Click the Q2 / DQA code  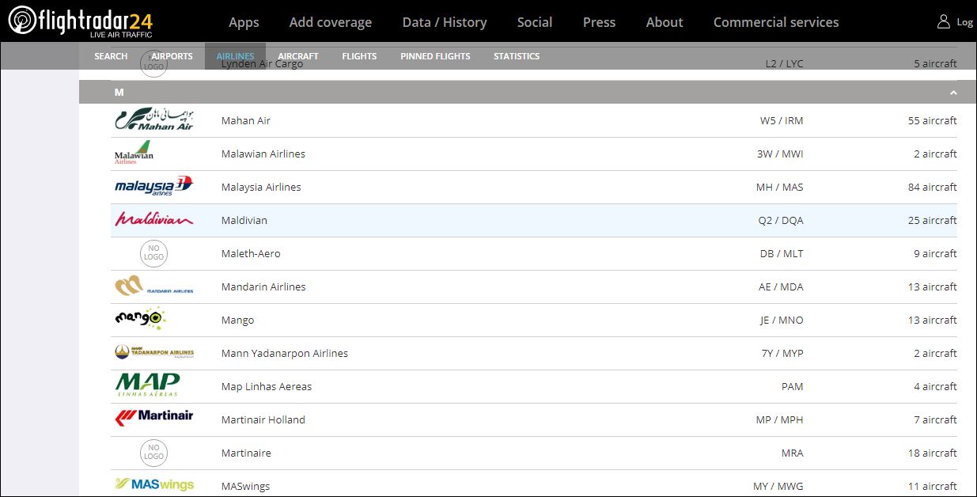tap(781, 220)
